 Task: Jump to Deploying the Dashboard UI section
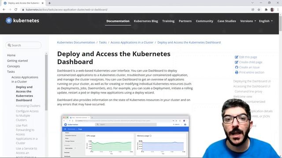tap(252, 81)
